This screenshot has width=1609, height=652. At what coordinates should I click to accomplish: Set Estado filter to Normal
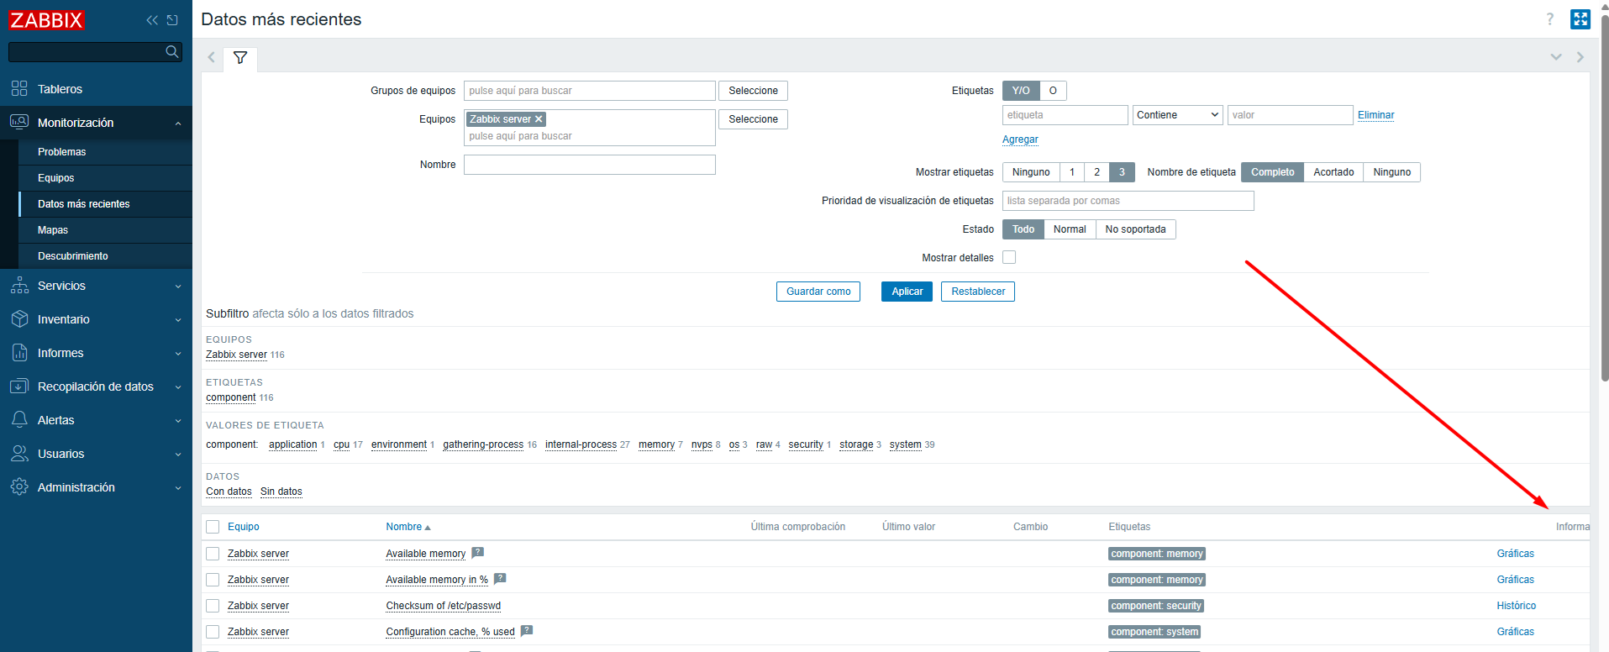[1070, 229]
